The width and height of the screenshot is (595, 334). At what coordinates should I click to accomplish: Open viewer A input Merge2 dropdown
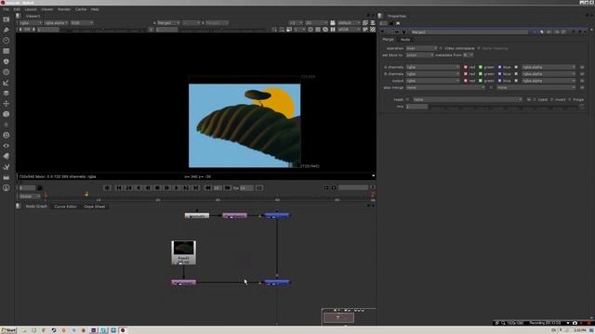[168, 23]
